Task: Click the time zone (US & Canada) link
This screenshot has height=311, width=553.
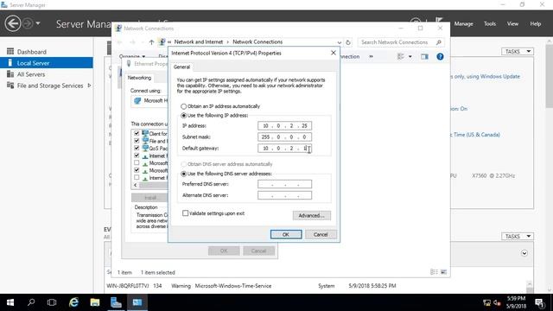Action: (x=475, y=135)
